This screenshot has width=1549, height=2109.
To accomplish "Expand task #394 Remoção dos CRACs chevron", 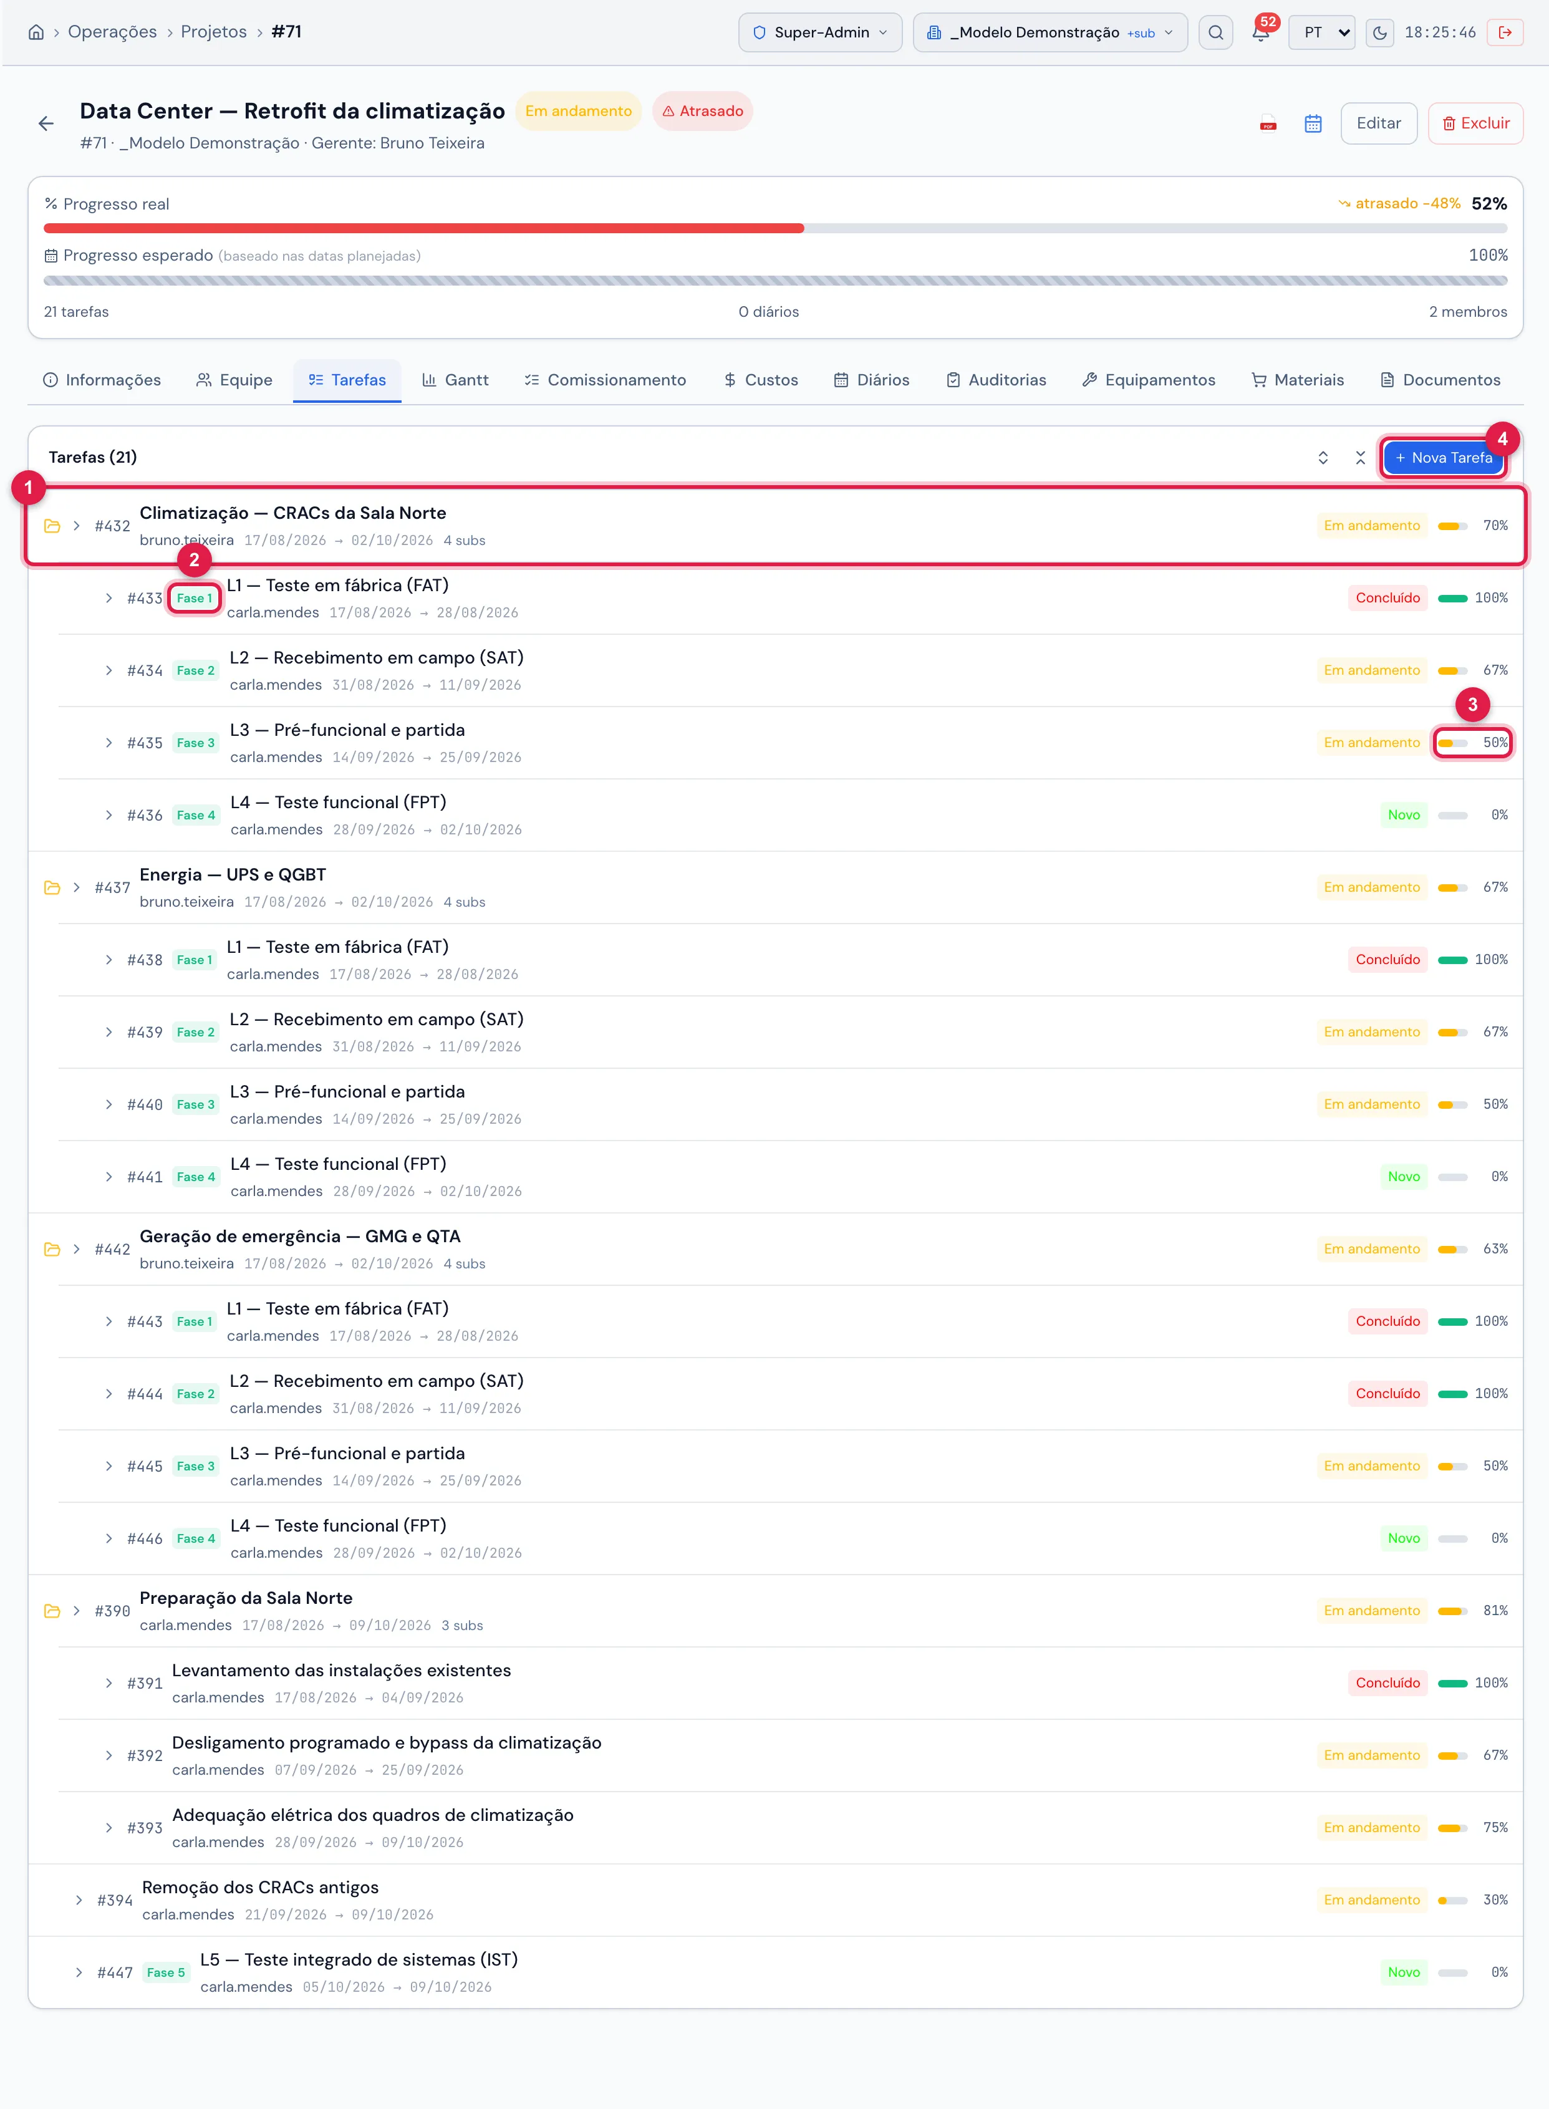I will click(79, 1901).
